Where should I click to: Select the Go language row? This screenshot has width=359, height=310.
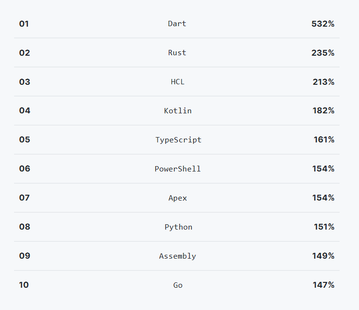178,285
